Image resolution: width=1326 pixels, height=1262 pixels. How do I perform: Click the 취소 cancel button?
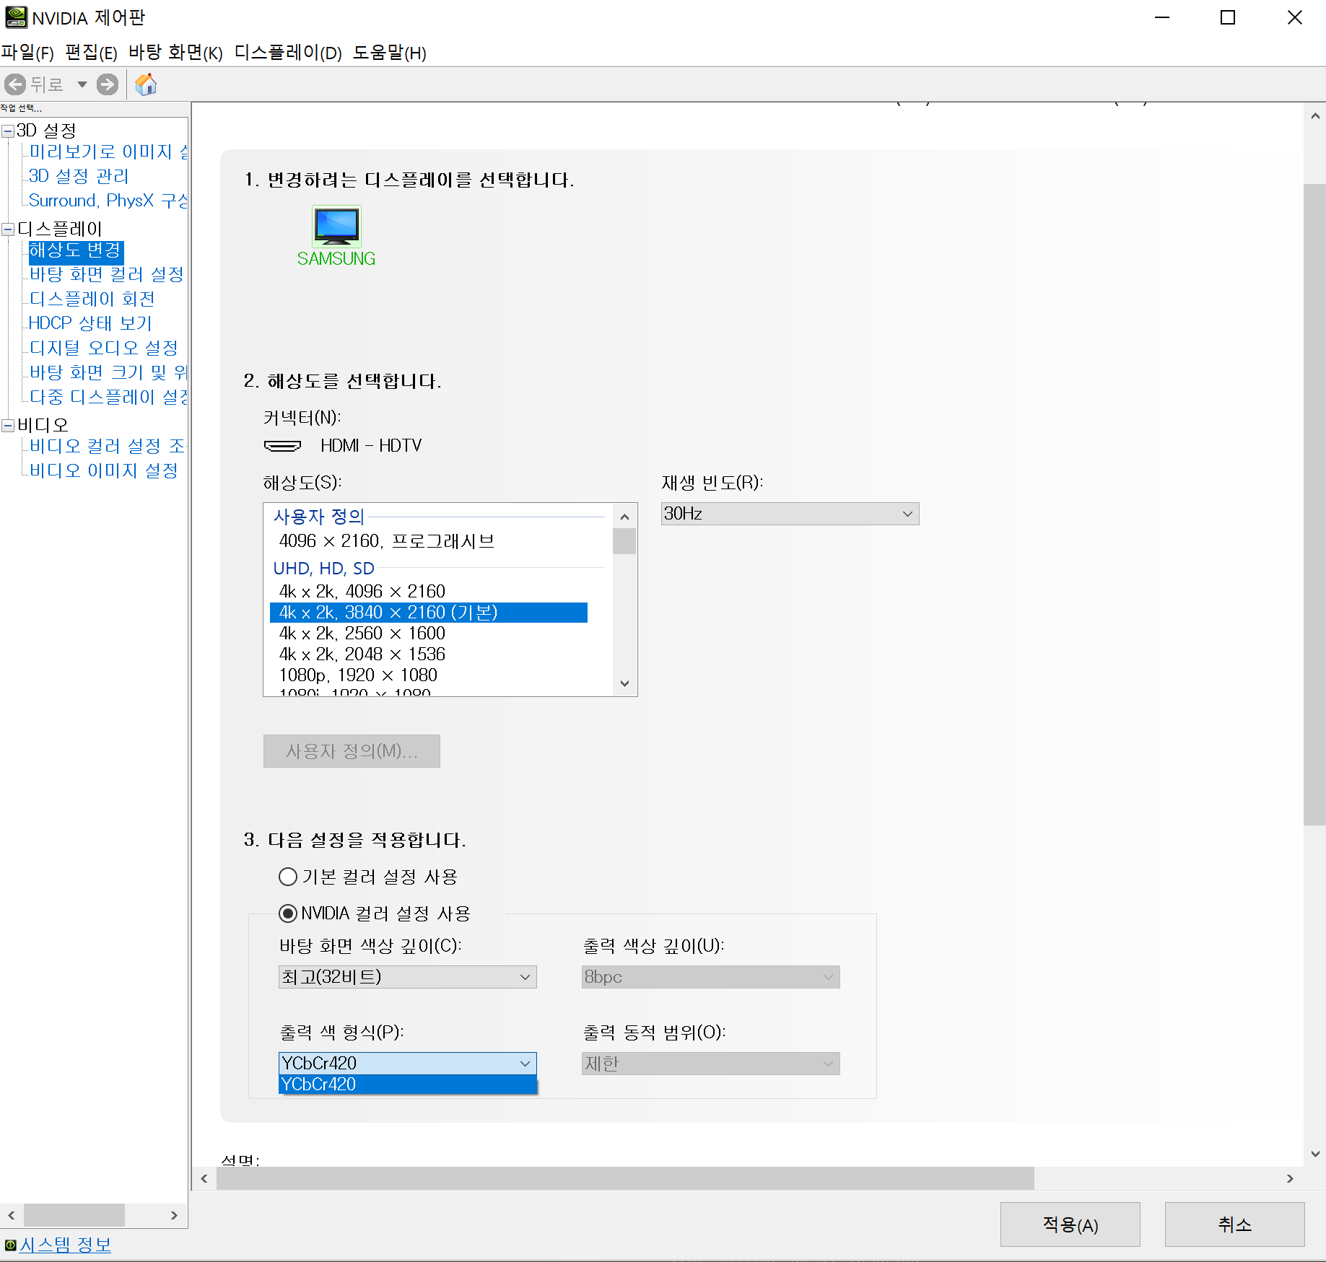[x=1235, y=1224]
